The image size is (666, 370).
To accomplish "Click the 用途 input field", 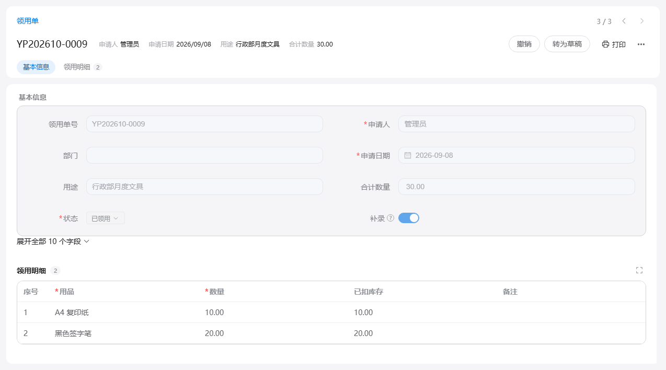I will pyautogui.click(x=204, y=187).
